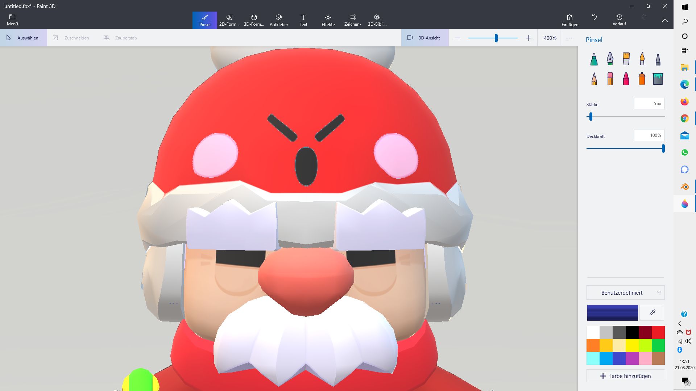The height and width of the screenshot is (391, 696).
Task: Toggle the Auswählen selection mode
Action: coord(23,38)
